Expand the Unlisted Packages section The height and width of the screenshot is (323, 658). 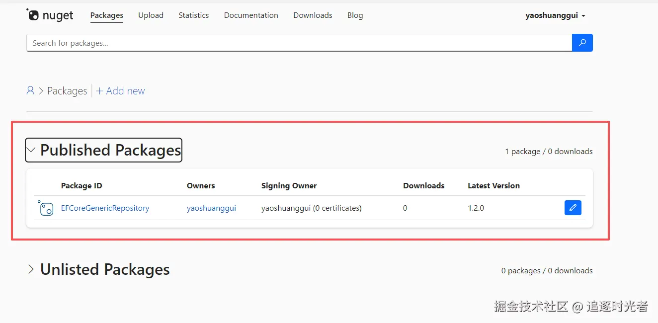pyautogui.click(x=31, y=269)
